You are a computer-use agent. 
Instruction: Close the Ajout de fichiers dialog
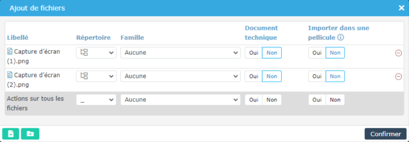point(401,8)
